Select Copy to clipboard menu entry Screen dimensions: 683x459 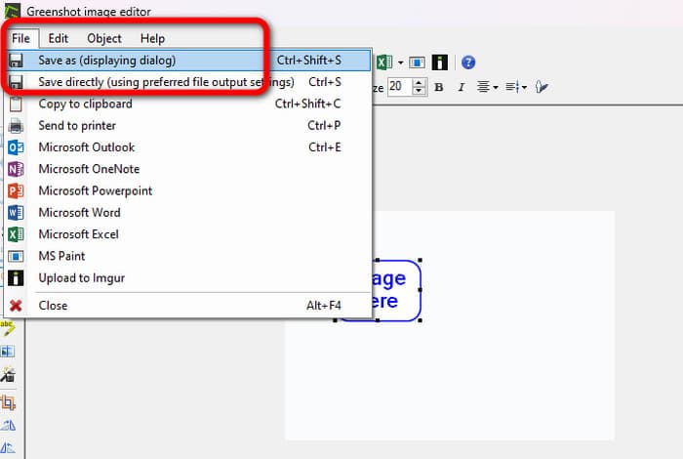[187, 104]
